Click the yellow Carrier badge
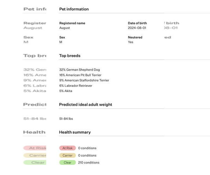The width and height of the screenshot is (210, 175). [x=68, y=155]
